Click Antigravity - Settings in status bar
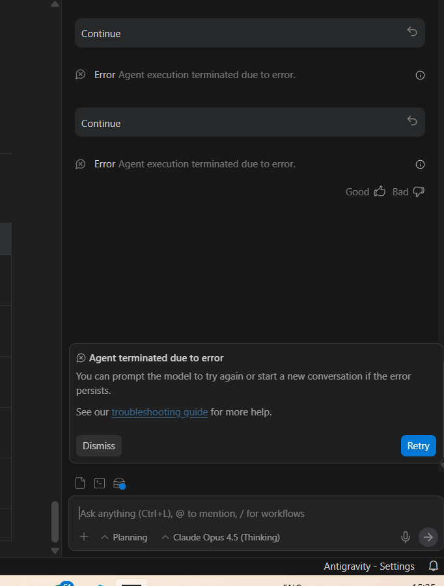Screen dimensions: 444x586 tap(369, 566)
